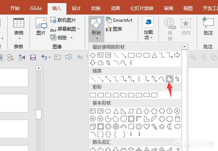Image resolution: width=218 pixels, height=151 pixels.
Task: Select the sun shape
Action: click(162, 126)
